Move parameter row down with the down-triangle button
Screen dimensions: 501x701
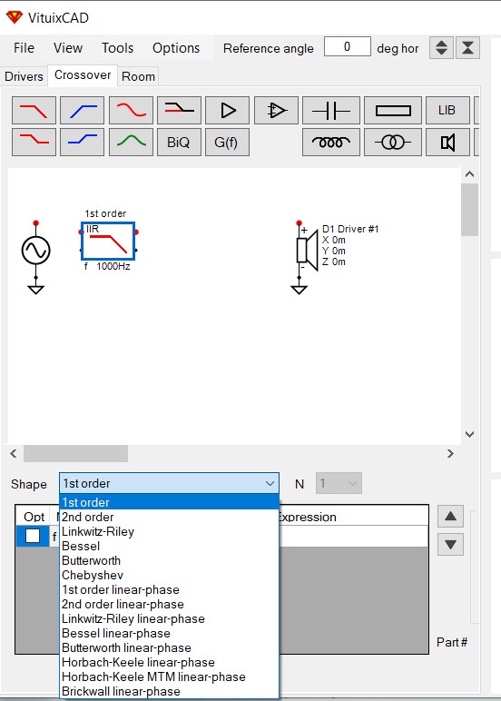click(450, 545)
